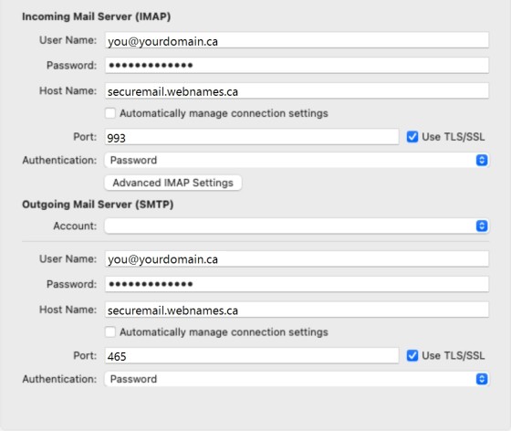
Task: Enable IMAP Automatically manage connection settings
Action: 110,113
